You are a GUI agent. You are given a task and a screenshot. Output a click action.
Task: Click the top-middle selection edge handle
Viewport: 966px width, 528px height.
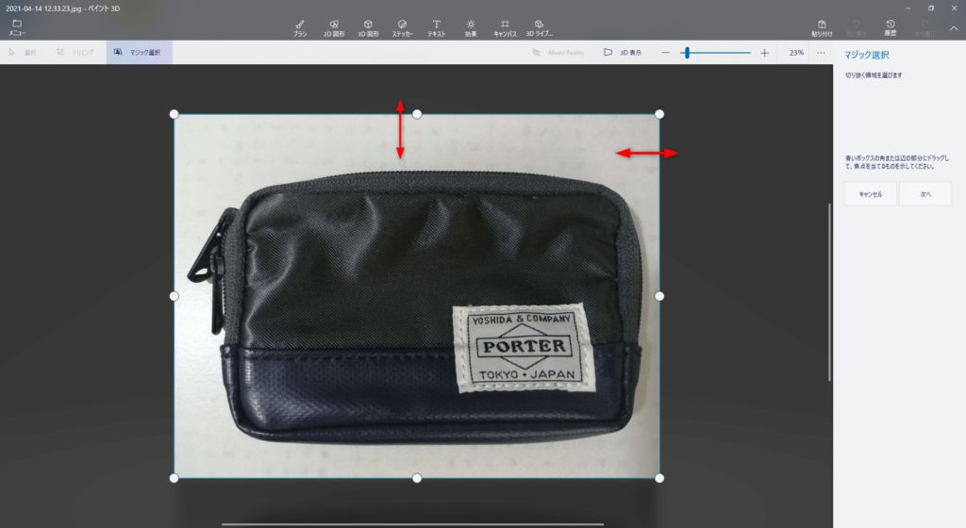click(417, 114)
